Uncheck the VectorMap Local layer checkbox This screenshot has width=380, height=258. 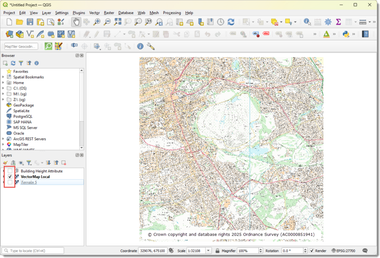[x=10, y=177]
